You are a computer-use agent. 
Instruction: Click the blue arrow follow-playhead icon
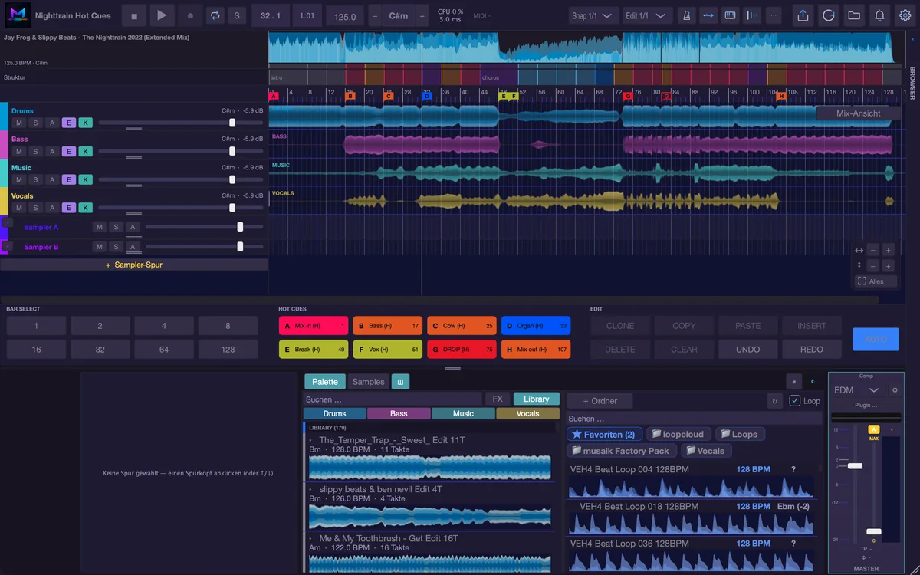click(708, 15)
